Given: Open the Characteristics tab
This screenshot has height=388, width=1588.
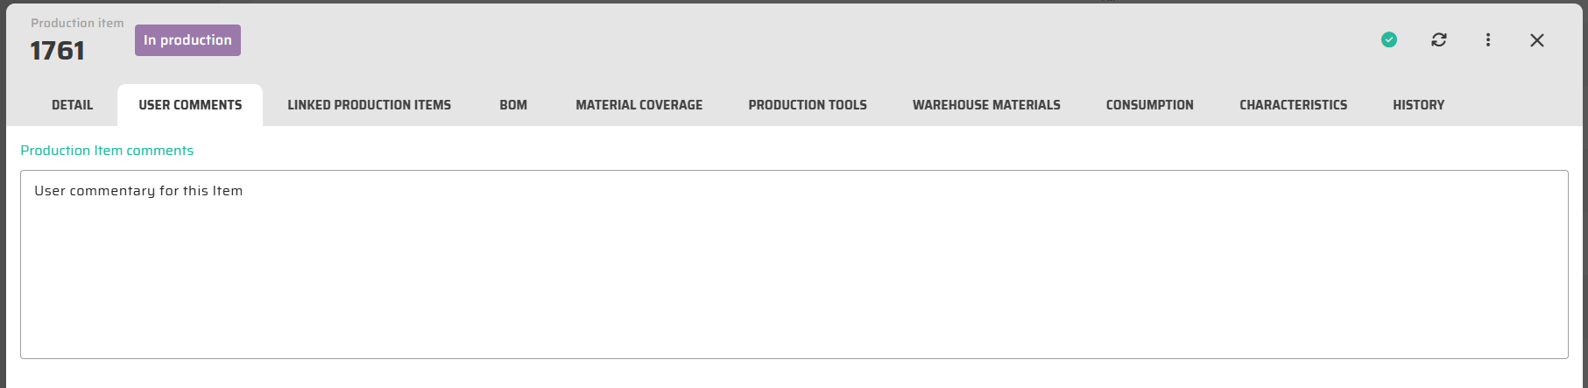Looking at the screenshot, I should point(1293,105).
